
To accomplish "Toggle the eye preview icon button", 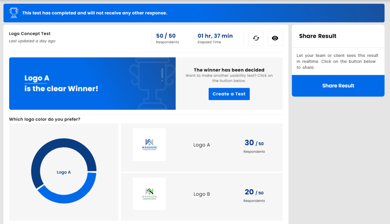I will click(275, 38).
